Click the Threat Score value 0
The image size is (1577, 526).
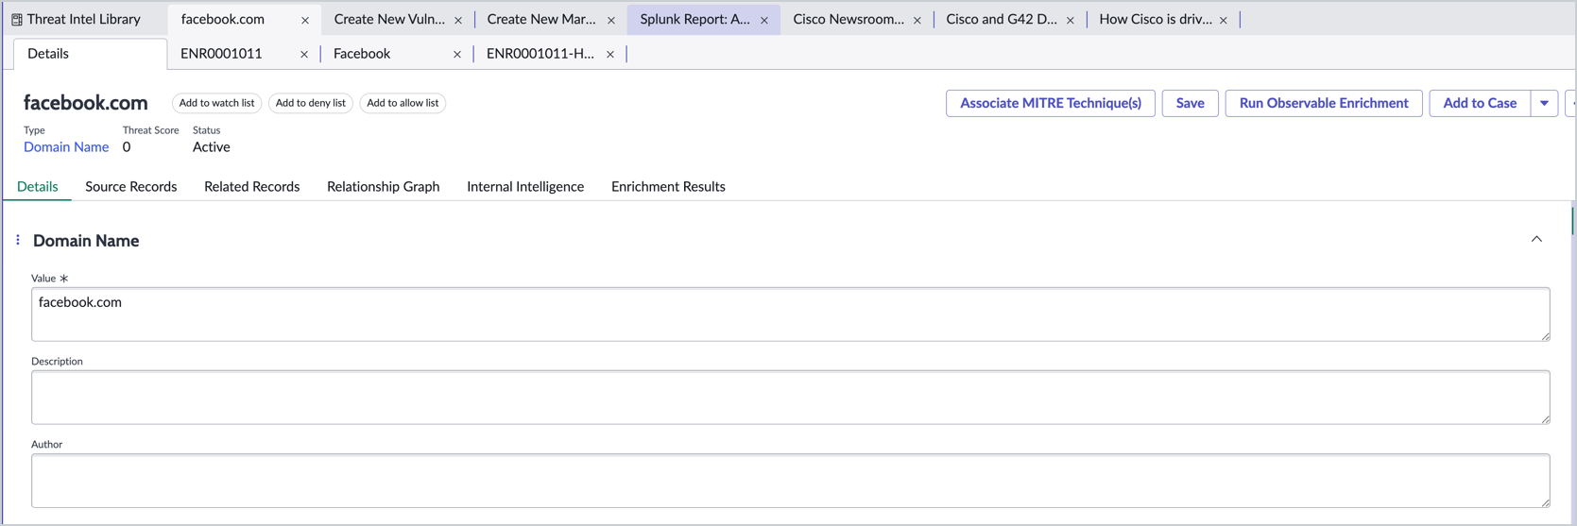(x=127, y=147)
